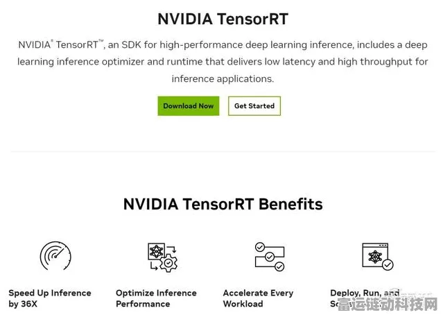Click the trademark symbol after TensorRT
The height and width of the screenshot is (317, 441).
101,41
